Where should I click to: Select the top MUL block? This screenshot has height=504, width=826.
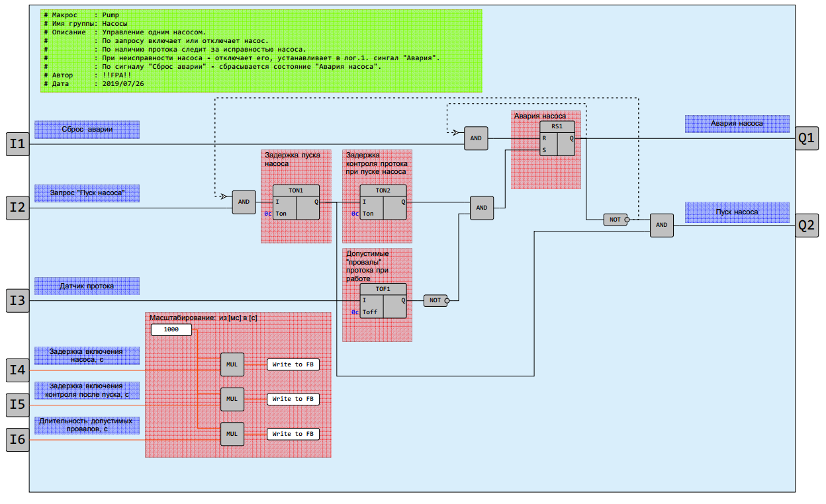click(x=232, y=364)
